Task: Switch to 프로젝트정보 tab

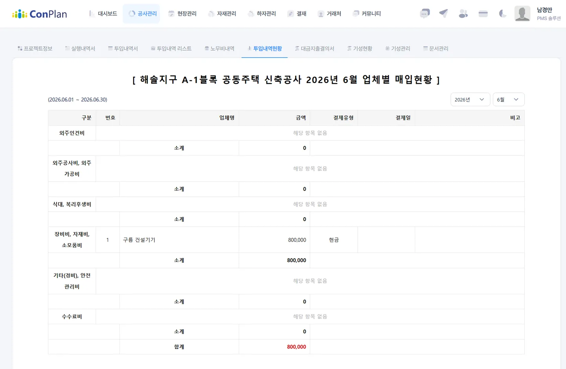Action: point(35,48)
